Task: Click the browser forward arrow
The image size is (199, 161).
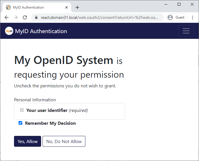Action: point(16,17)
